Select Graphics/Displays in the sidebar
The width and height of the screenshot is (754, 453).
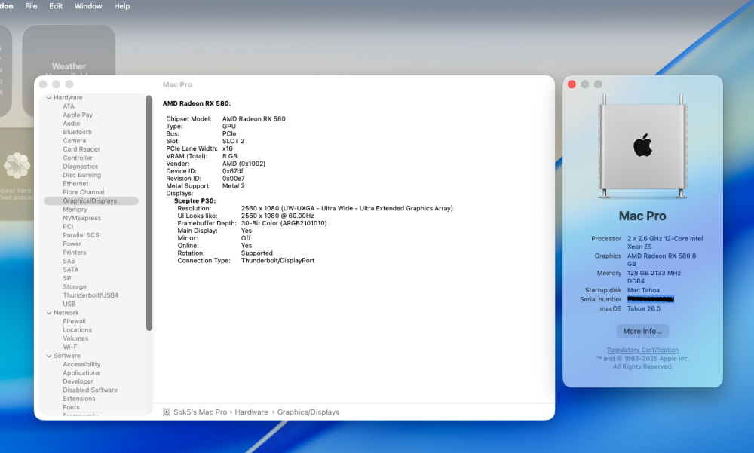(x=91, y=201)
